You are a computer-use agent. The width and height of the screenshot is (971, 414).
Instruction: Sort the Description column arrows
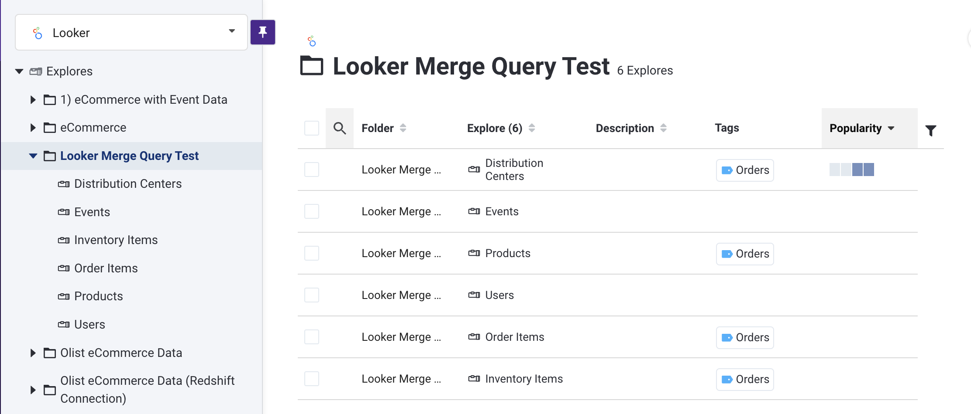pyautogui.click(x=663, y=128)
